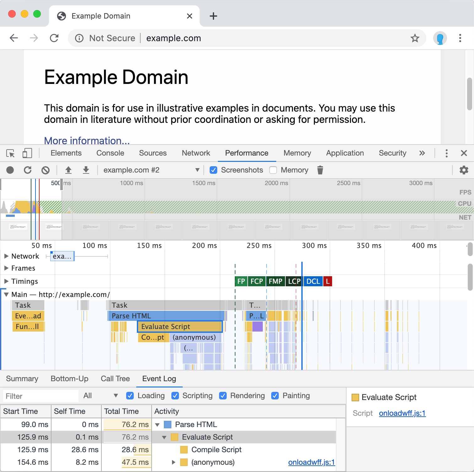Open a new browser tab
The width and height of the screenshot is (474, 472).
(x=213, y=16)
